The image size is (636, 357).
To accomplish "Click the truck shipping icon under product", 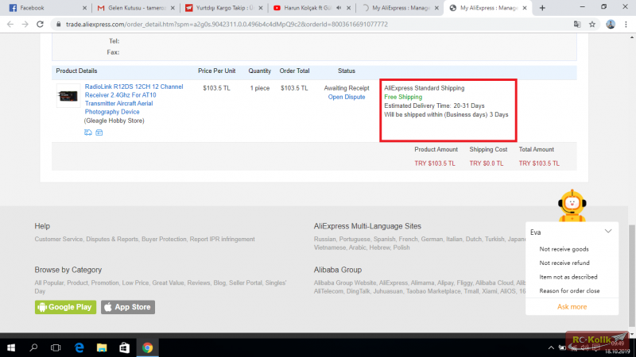I will (88, 132).
